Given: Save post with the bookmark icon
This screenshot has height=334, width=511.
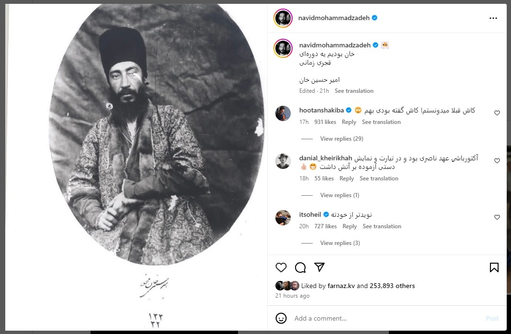Looking at the screenshot, I should 494,267.
